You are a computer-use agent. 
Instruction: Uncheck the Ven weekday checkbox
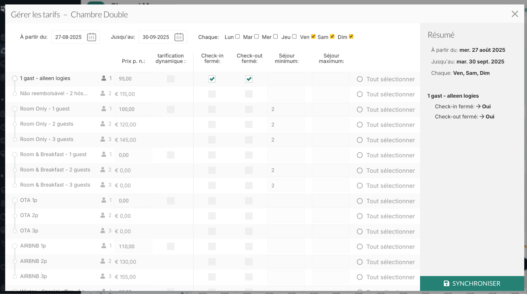coord(313,37)
